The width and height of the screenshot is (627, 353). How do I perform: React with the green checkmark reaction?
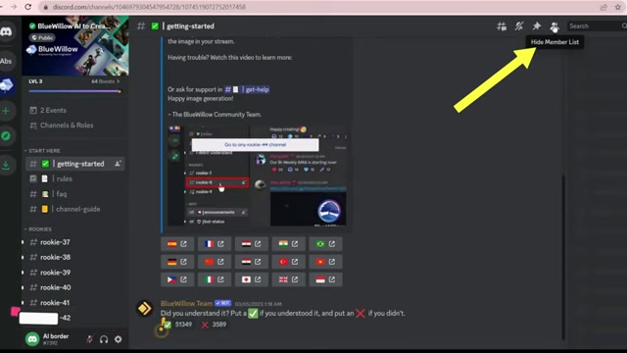pos(177,325)
